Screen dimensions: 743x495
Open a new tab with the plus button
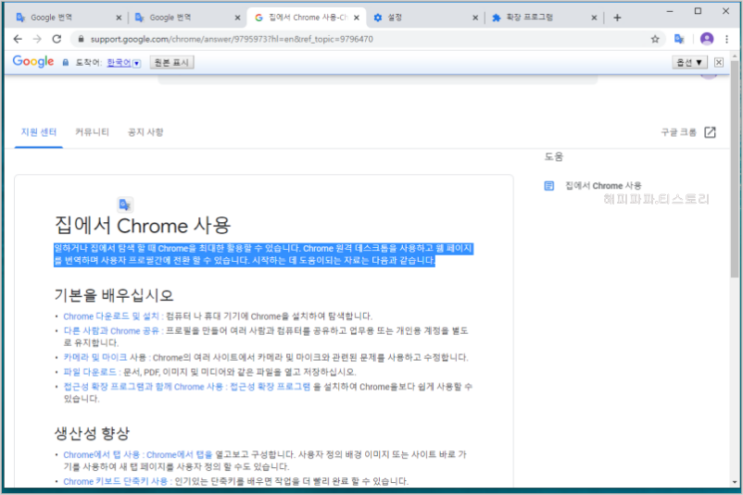click(x=617, y=18)
